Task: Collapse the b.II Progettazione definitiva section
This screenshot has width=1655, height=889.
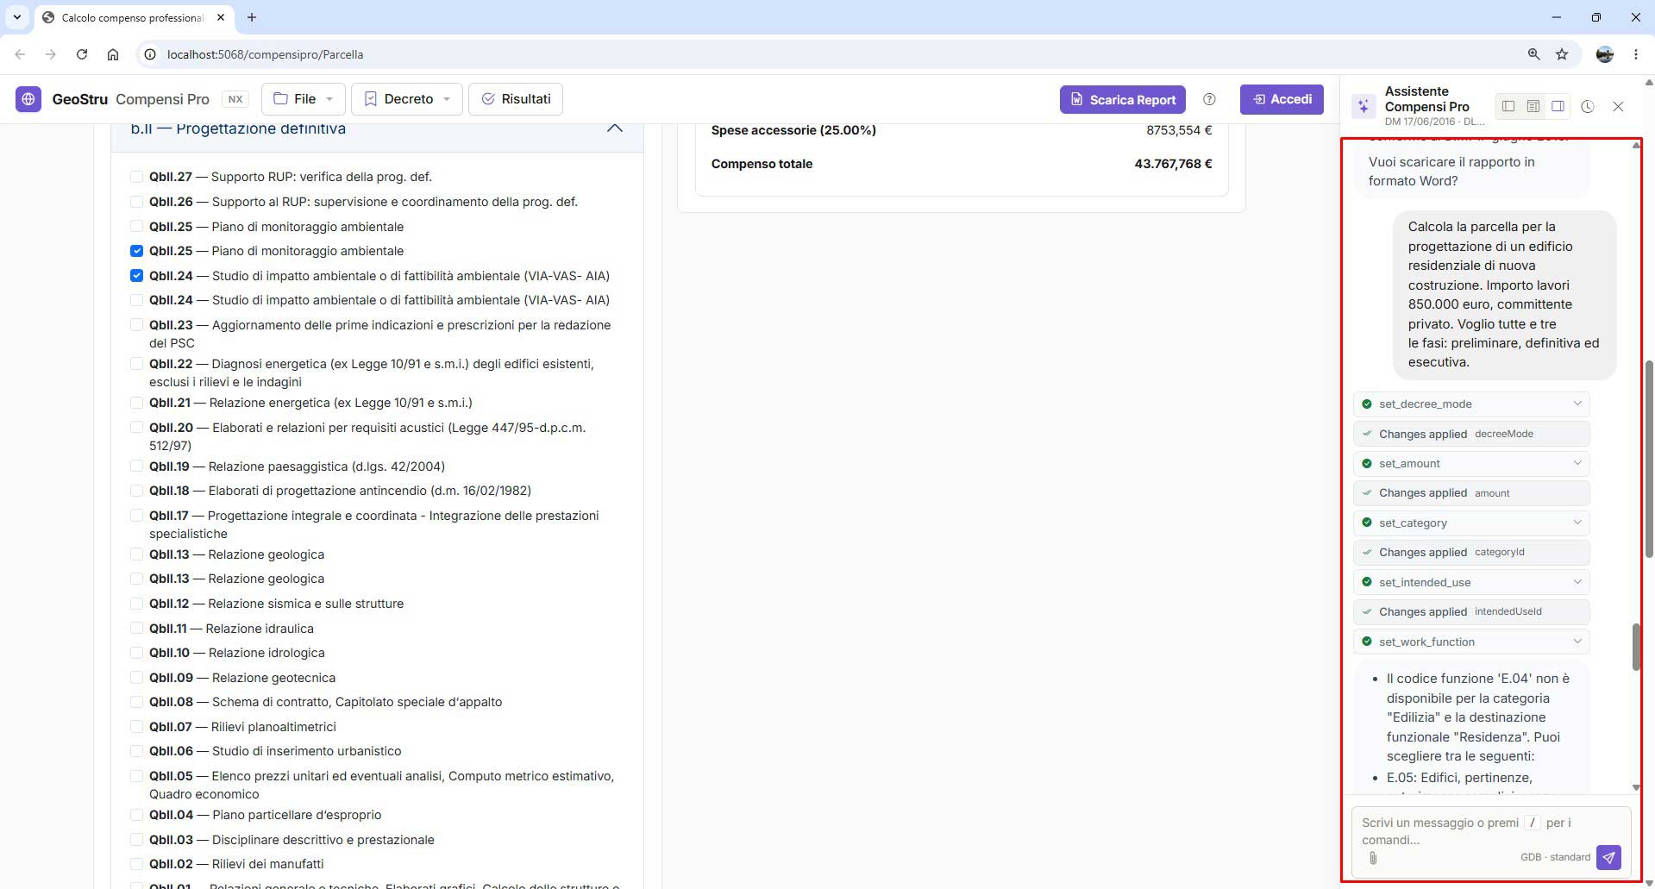Action: (x=614, y=128)
